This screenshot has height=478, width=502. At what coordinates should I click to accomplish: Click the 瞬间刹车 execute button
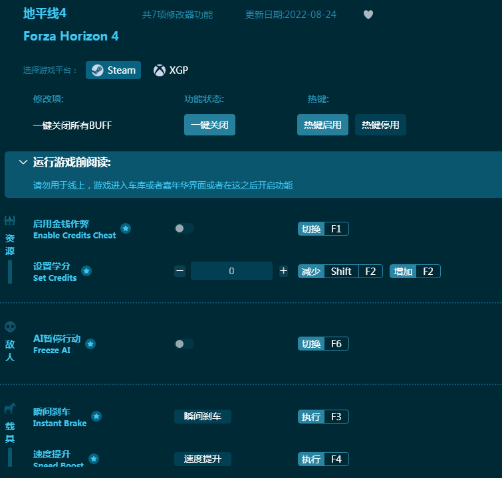tap(203, 416)
